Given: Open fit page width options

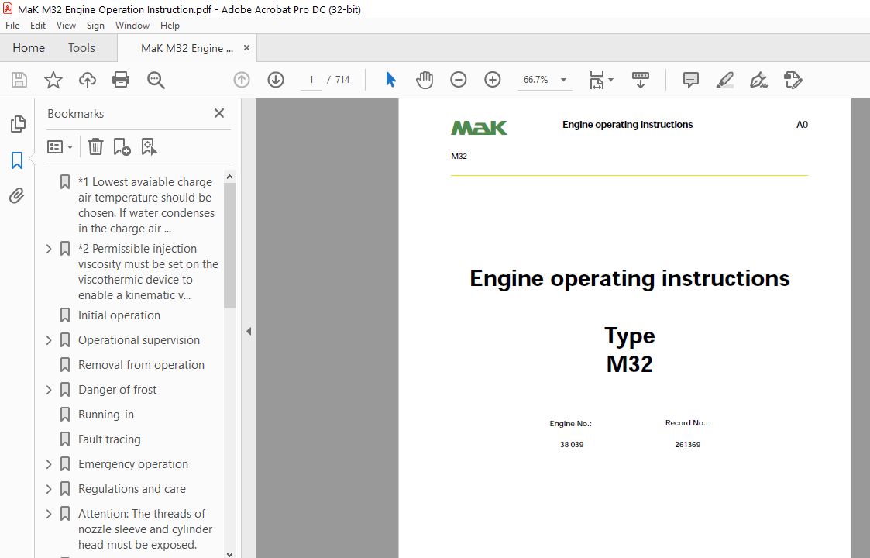Looking at the screenshot, I should tap(601, 80).
